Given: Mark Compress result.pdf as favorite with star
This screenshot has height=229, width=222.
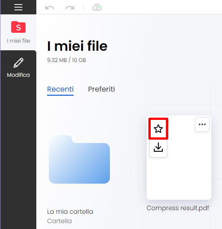Looking at the screenshot, I should [x=158, y=129].
